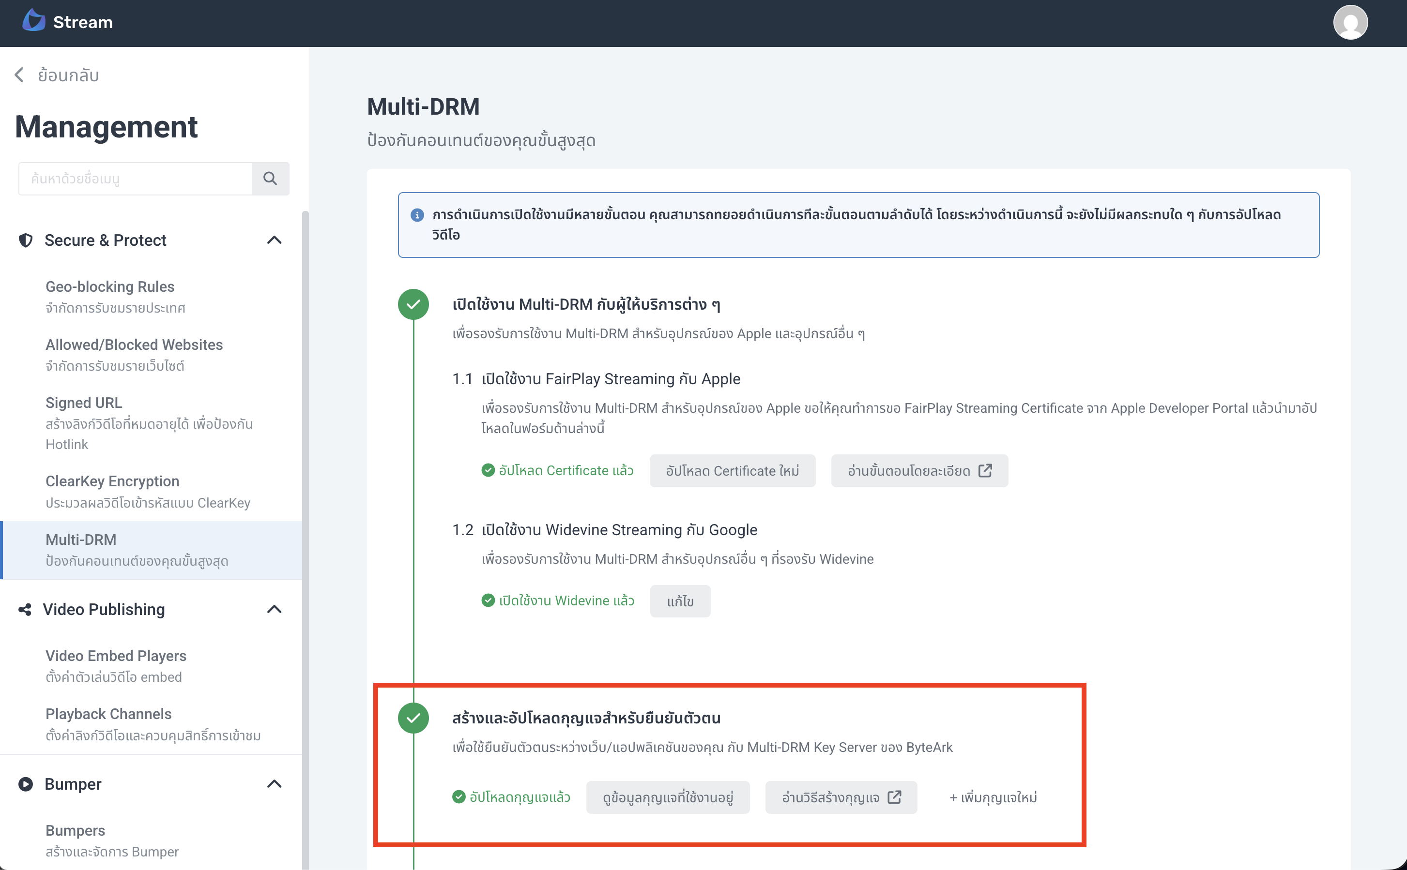The image size is (1407, 870).
Task: Click subtitle ป้องกันคอนเทนต์ของคุณขั้นสูงสุด under page heading
Action: tap(481, 140)
